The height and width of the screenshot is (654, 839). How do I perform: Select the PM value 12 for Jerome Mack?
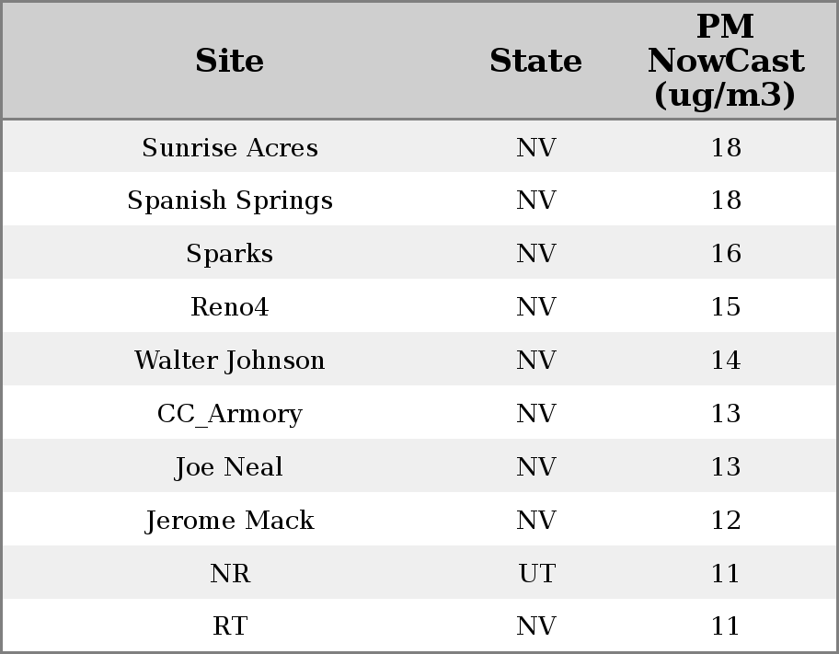tap(726, 521)
